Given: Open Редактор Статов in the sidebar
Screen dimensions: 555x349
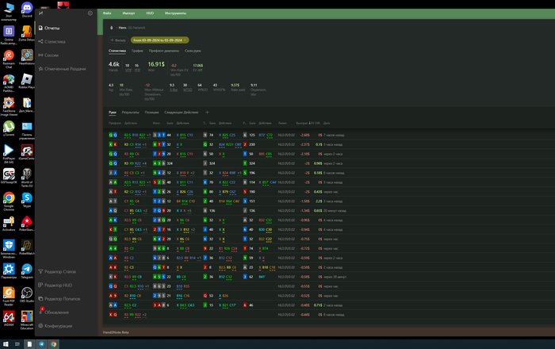Looking at the screenshot, I should (57, 271).
